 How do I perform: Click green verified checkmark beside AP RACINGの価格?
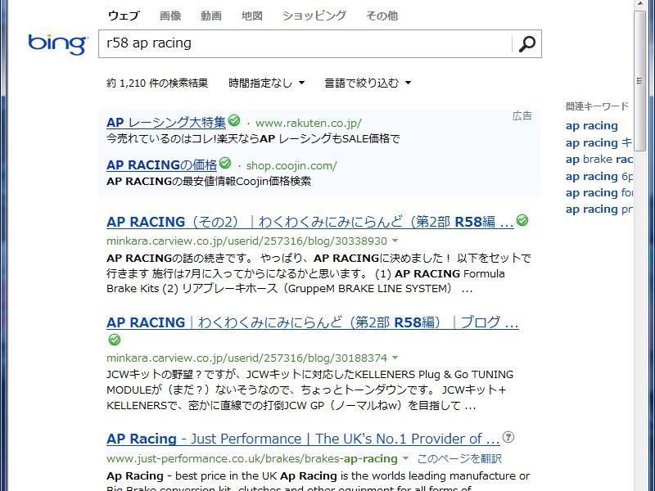coord(225,163)
